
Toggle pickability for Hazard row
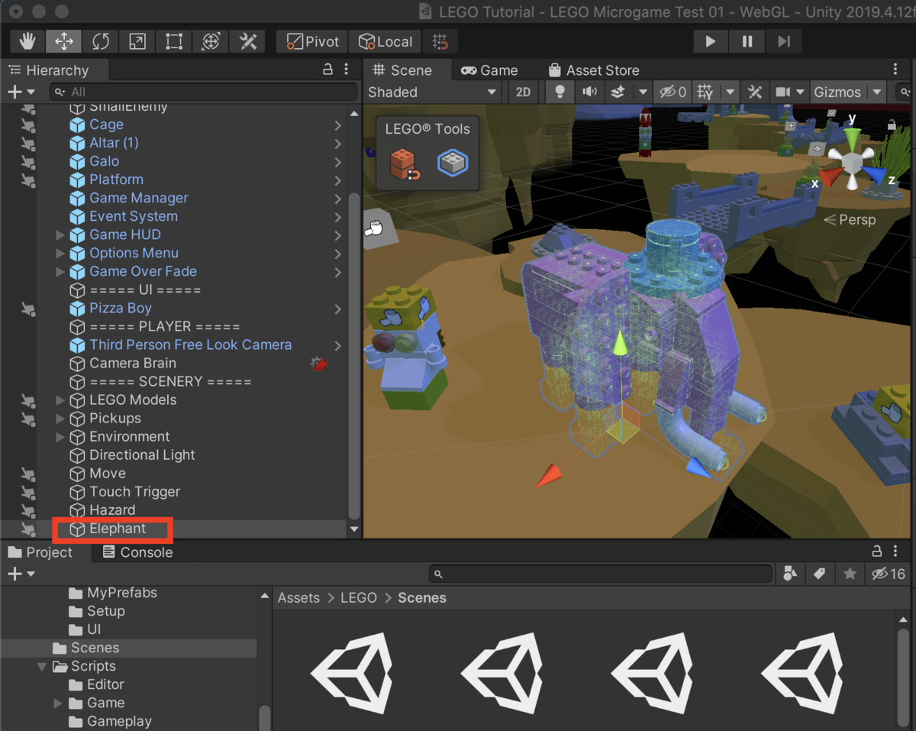click(x=27, y=510)
